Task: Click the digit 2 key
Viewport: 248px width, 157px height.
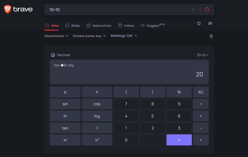Action: point(153,128)
